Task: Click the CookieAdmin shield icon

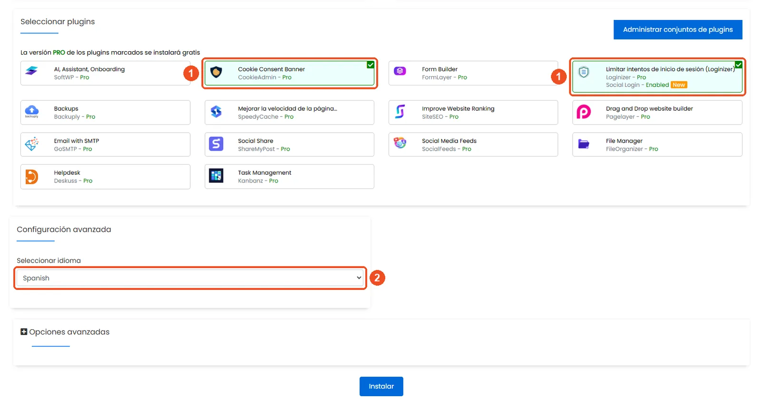Action: tap(216, 72)
